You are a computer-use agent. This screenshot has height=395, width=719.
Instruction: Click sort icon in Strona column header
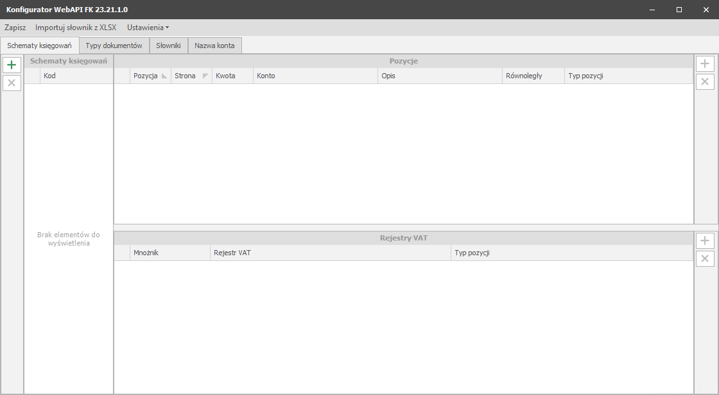205,76
